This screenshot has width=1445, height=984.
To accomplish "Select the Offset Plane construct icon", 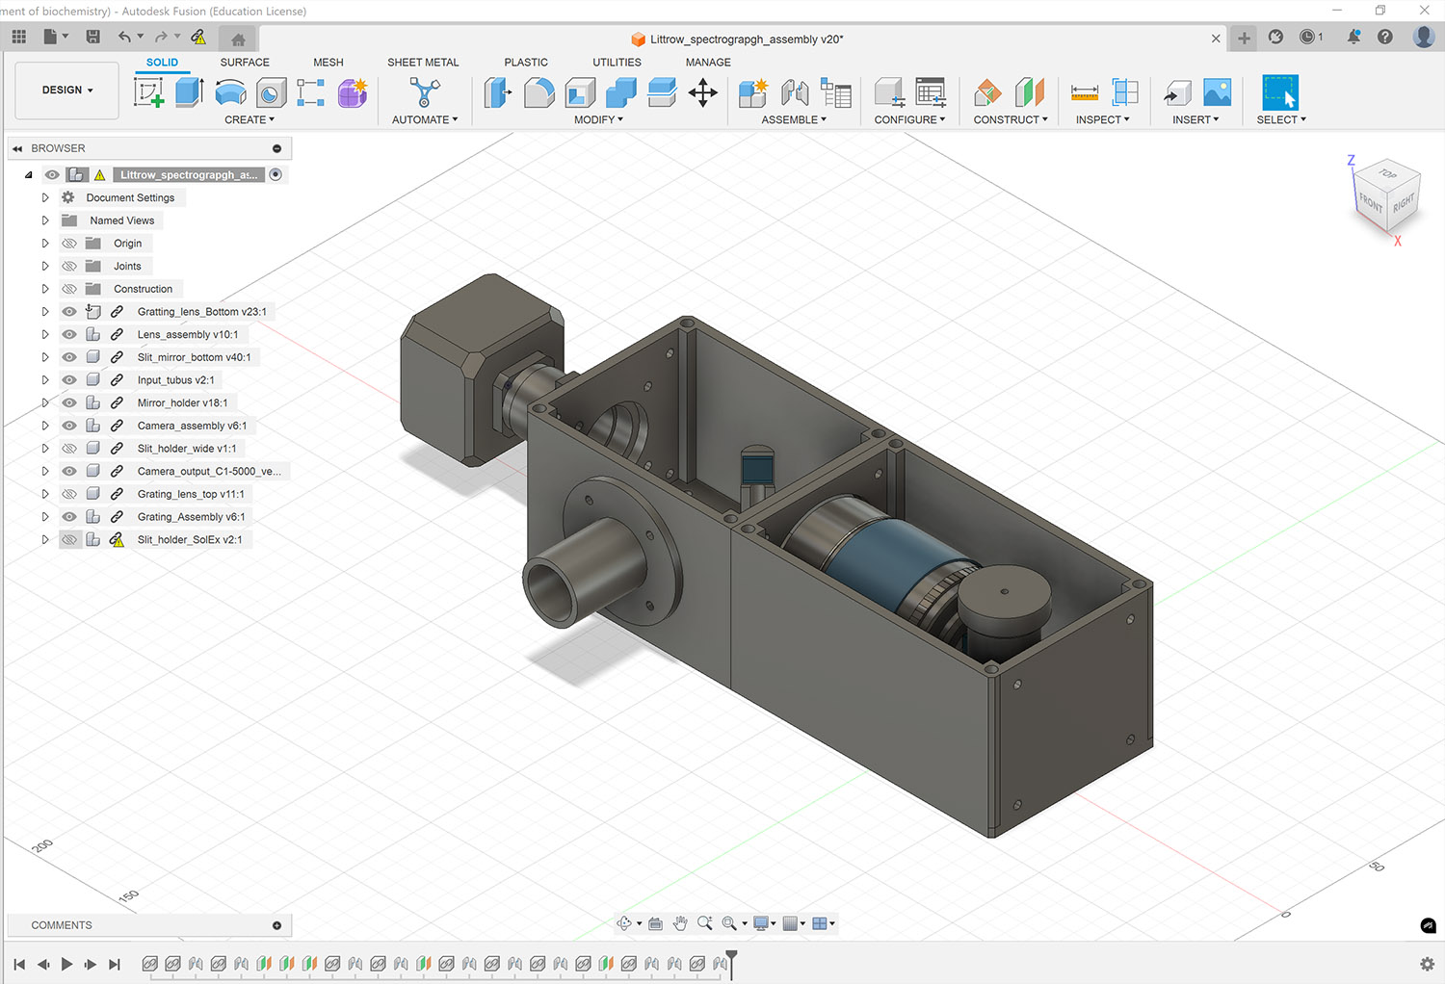I will coord(987,93).
